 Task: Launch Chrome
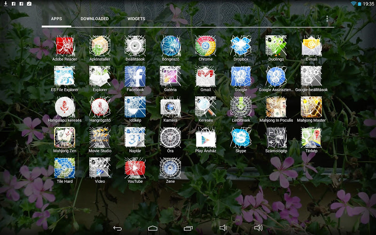tap(205, 46)
